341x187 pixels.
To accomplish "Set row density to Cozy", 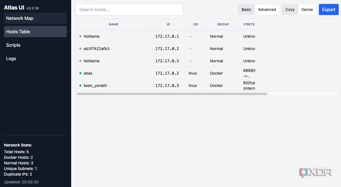I will point(290,10).
